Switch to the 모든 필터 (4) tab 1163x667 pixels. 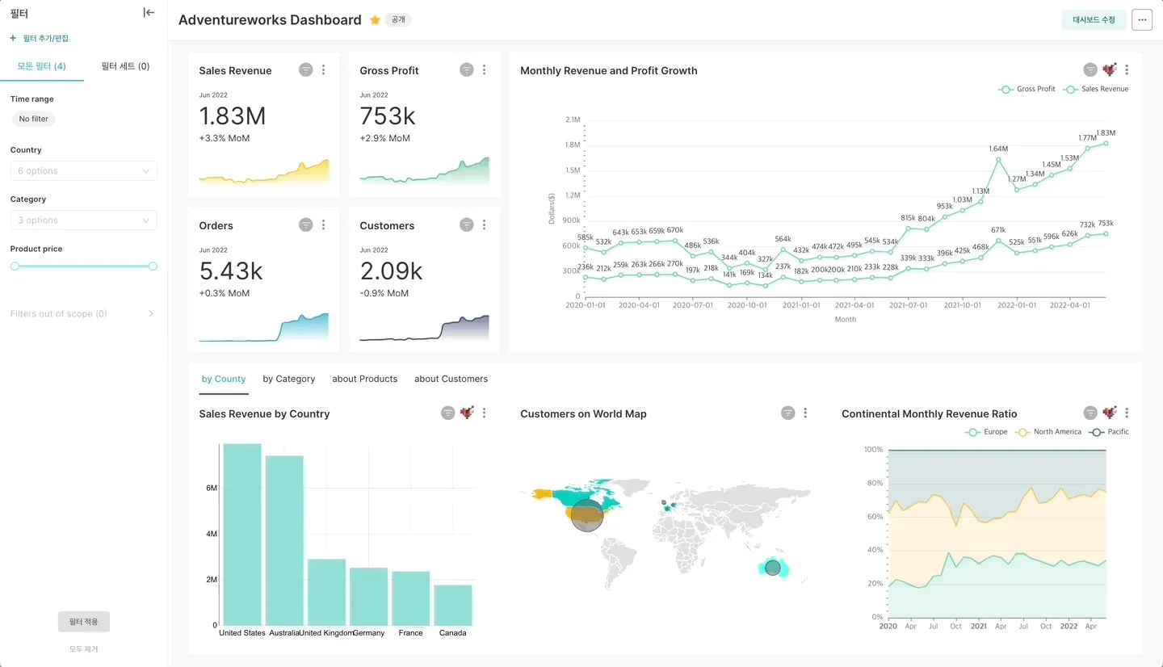tap(42, 66)
